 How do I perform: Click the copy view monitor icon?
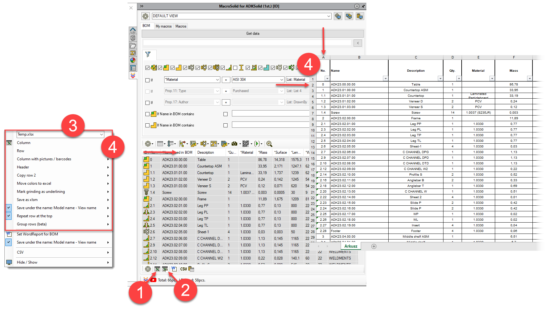click(349, 16)
